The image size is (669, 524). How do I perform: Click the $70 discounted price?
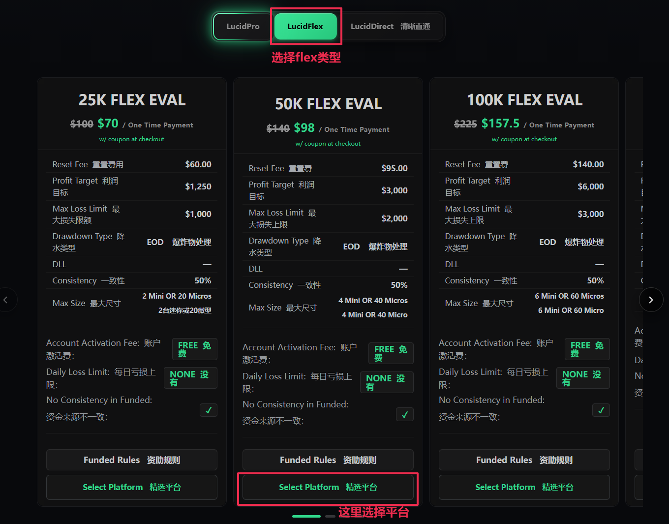[108, 123]
